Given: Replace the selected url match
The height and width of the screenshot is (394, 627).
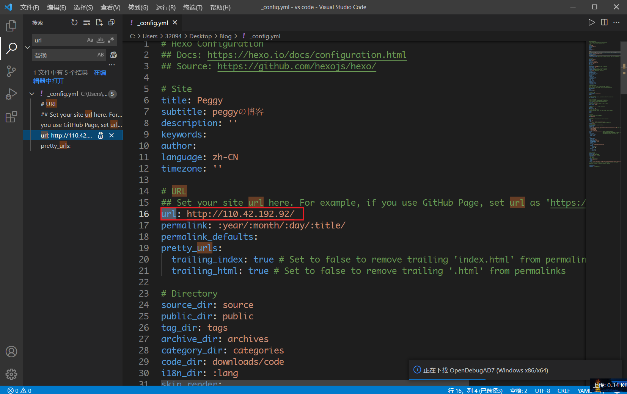Looking at the screenshot, I should click(101, 135).
